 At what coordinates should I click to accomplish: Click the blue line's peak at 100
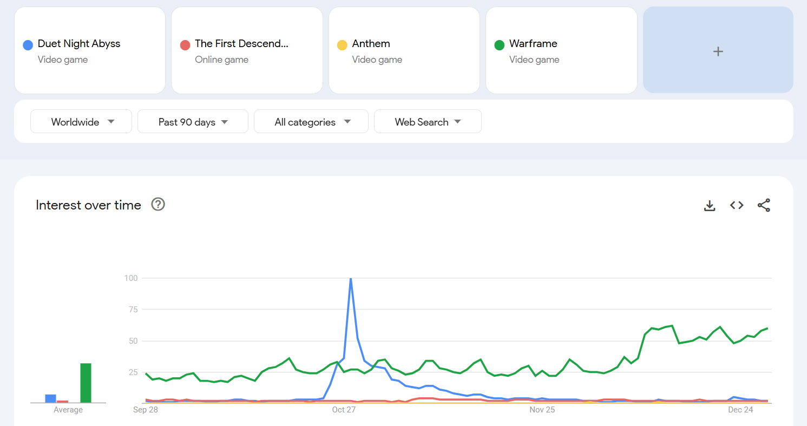[351, 279]
